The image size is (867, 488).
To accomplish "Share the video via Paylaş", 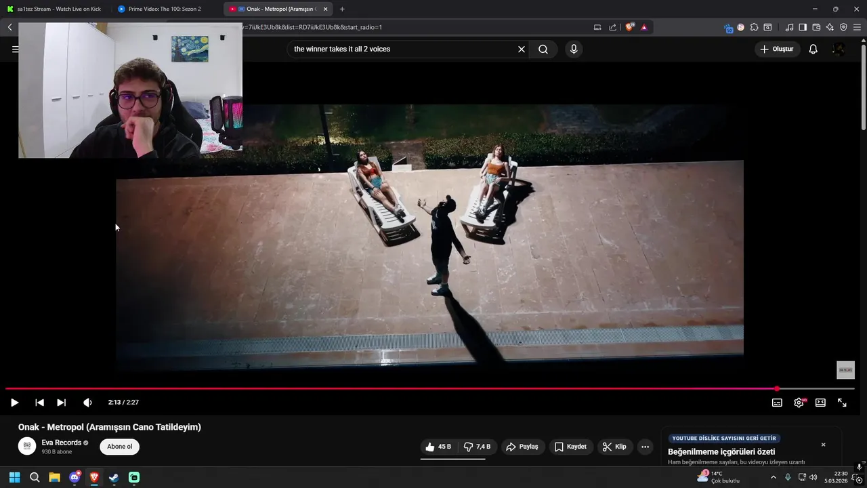I will click(x=522, y=447).
